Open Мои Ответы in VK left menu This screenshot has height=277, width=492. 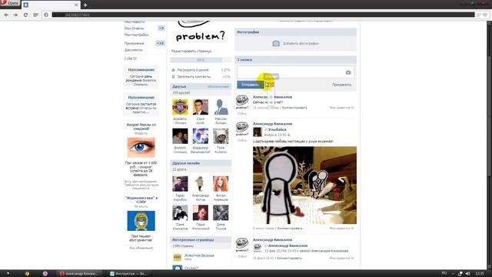(135, 28)
